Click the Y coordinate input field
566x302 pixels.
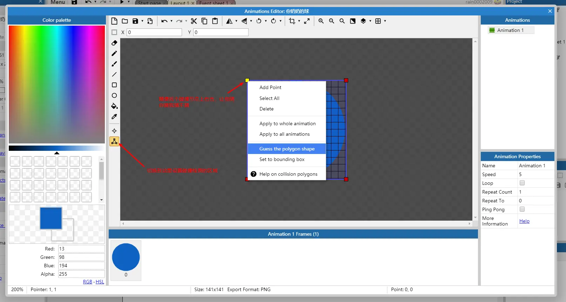click(x=221, y=32)
